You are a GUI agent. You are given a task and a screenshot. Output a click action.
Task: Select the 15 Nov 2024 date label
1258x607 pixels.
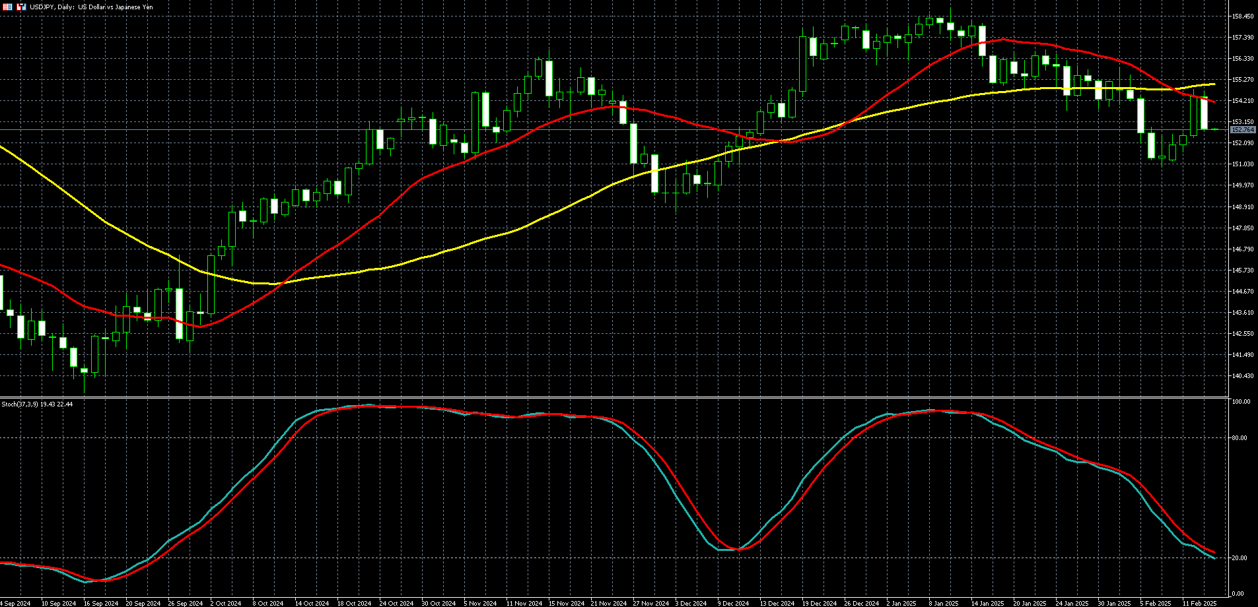pos(566,604)
